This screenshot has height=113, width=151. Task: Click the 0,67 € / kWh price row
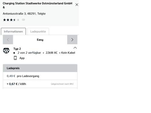click(x=40, y=84)
